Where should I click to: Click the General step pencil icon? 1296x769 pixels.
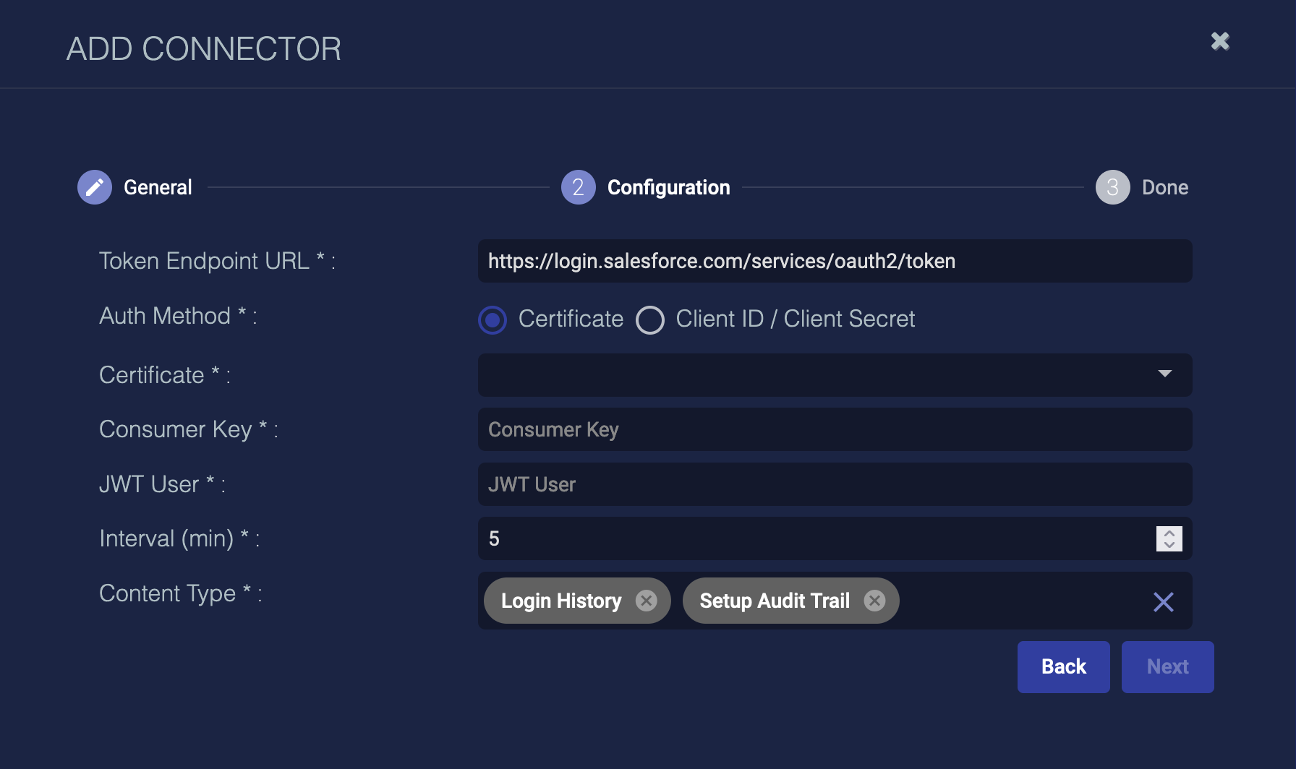(95, 188)
